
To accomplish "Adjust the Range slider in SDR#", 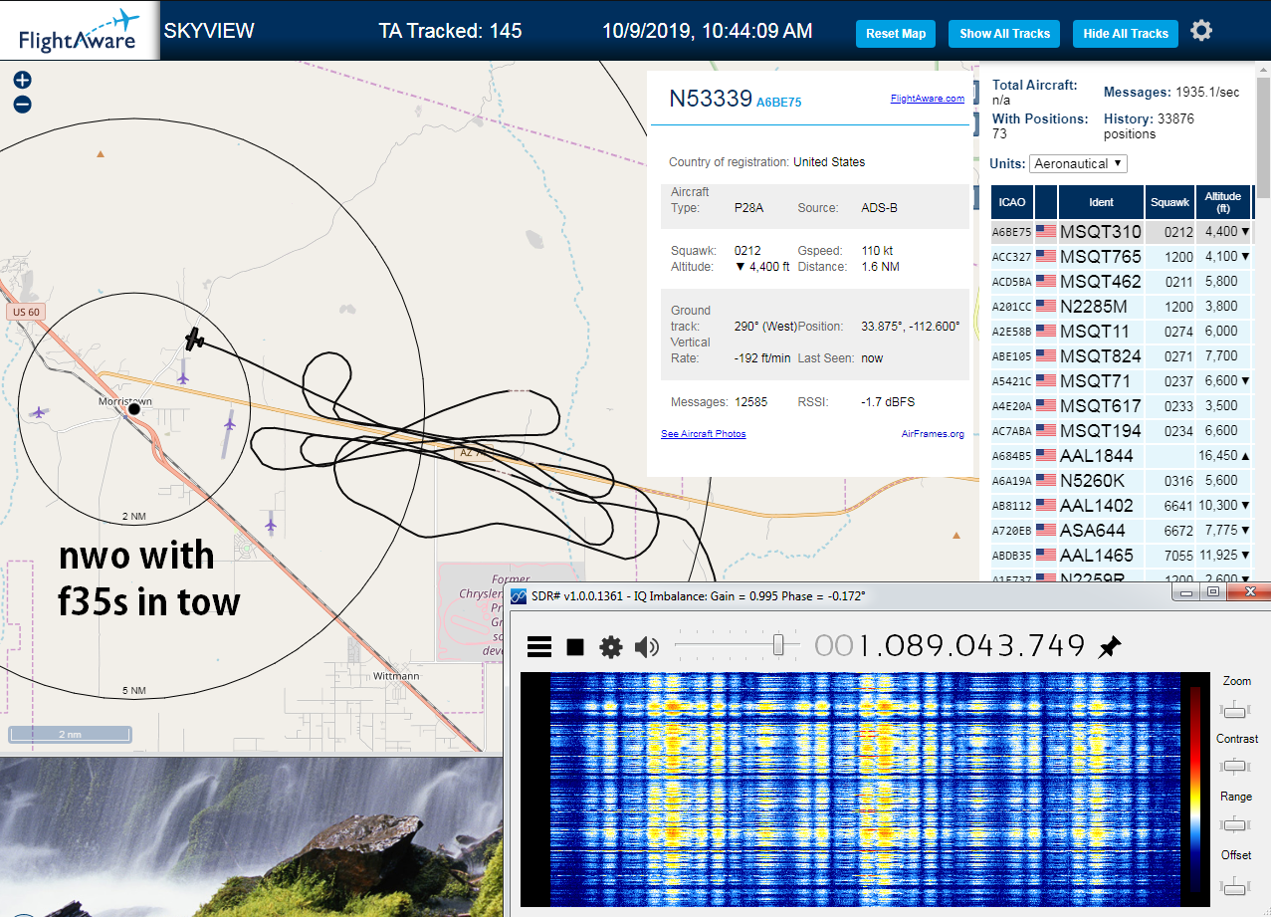I will pyautogui.click(x=1235, y=824).
